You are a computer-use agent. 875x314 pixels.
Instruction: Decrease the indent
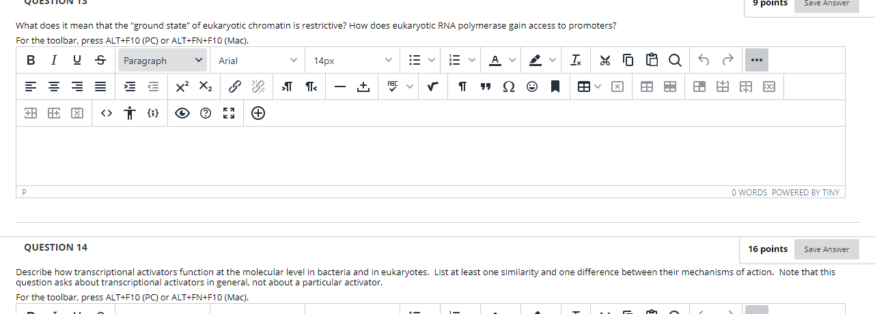[153, 87]
